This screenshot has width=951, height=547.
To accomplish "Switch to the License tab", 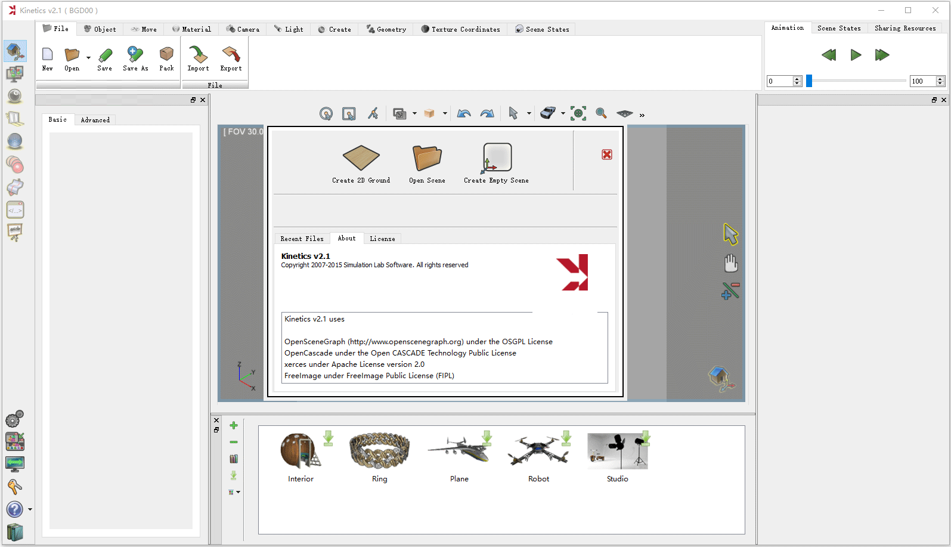I will point(382,239).
